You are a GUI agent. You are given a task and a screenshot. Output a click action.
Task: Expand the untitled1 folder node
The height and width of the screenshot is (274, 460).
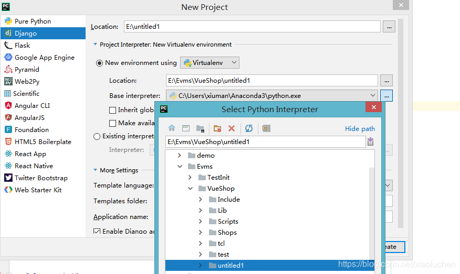[201, 266]
